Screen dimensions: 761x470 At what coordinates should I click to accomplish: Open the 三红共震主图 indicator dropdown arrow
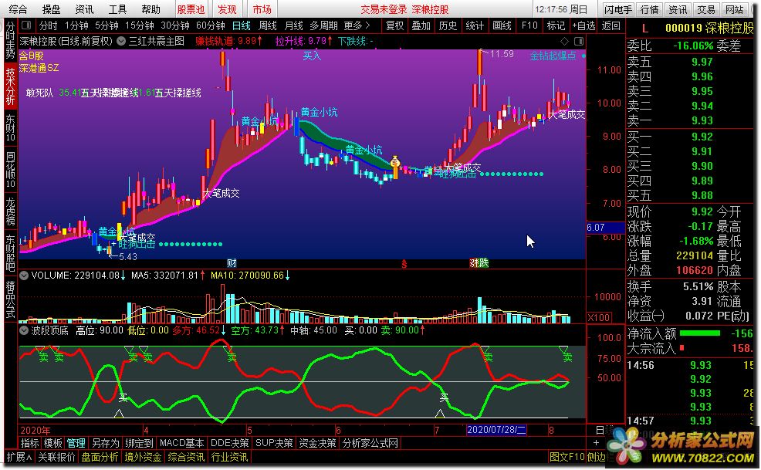point(121,41)
